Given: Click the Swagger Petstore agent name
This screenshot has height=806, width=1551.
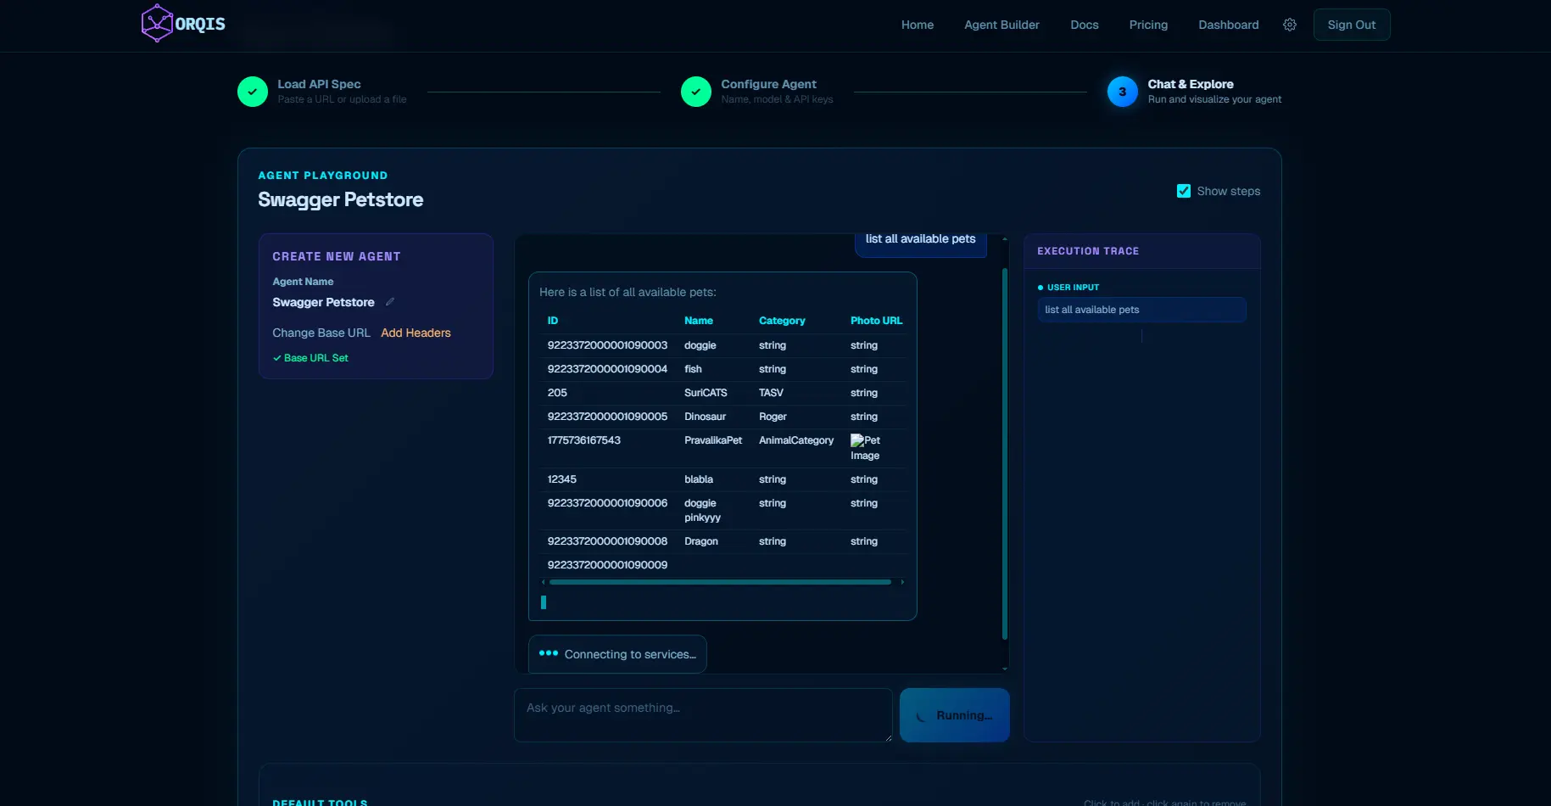Looking at the screenshot, I should (x=323, y=302).
